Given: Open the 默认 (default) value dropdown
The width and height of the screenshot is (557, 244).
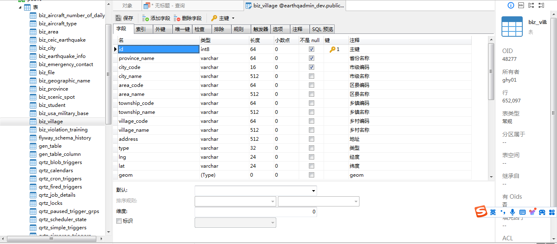Looking at the screenshot, I should [313, 191].
